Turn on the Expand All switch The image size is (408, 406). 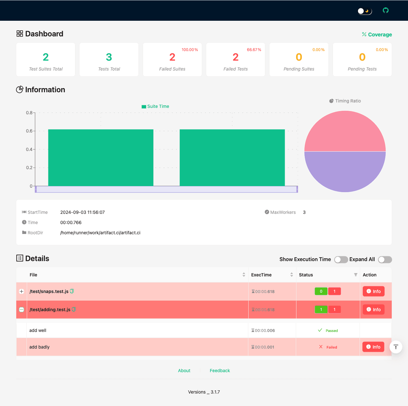(x=385, y=259)
